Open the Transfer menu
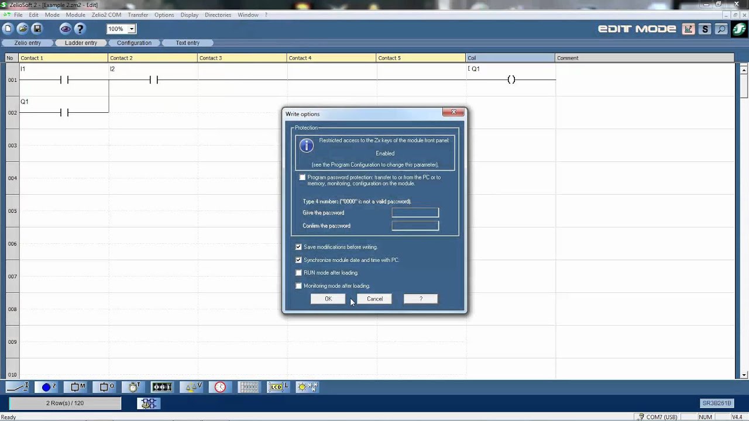Viewport: 749px width, 421px height. [138, 15]
